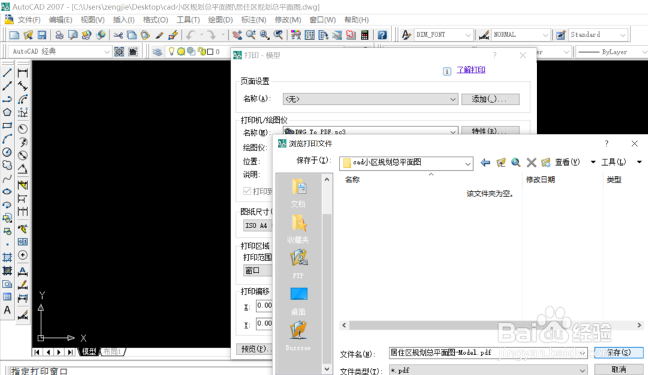The width and height of the screenshot is (648, 375).
Task: Toggle layer 0 lock icon
Action: (x=202, y=52)
